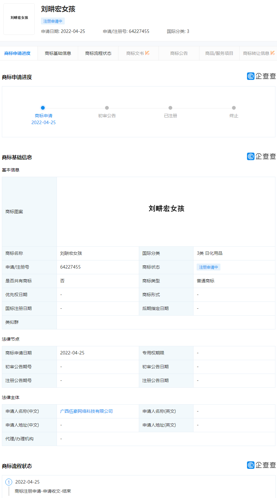Open the 商标文书 tab

pyautogui.click(x=138, y=53)
